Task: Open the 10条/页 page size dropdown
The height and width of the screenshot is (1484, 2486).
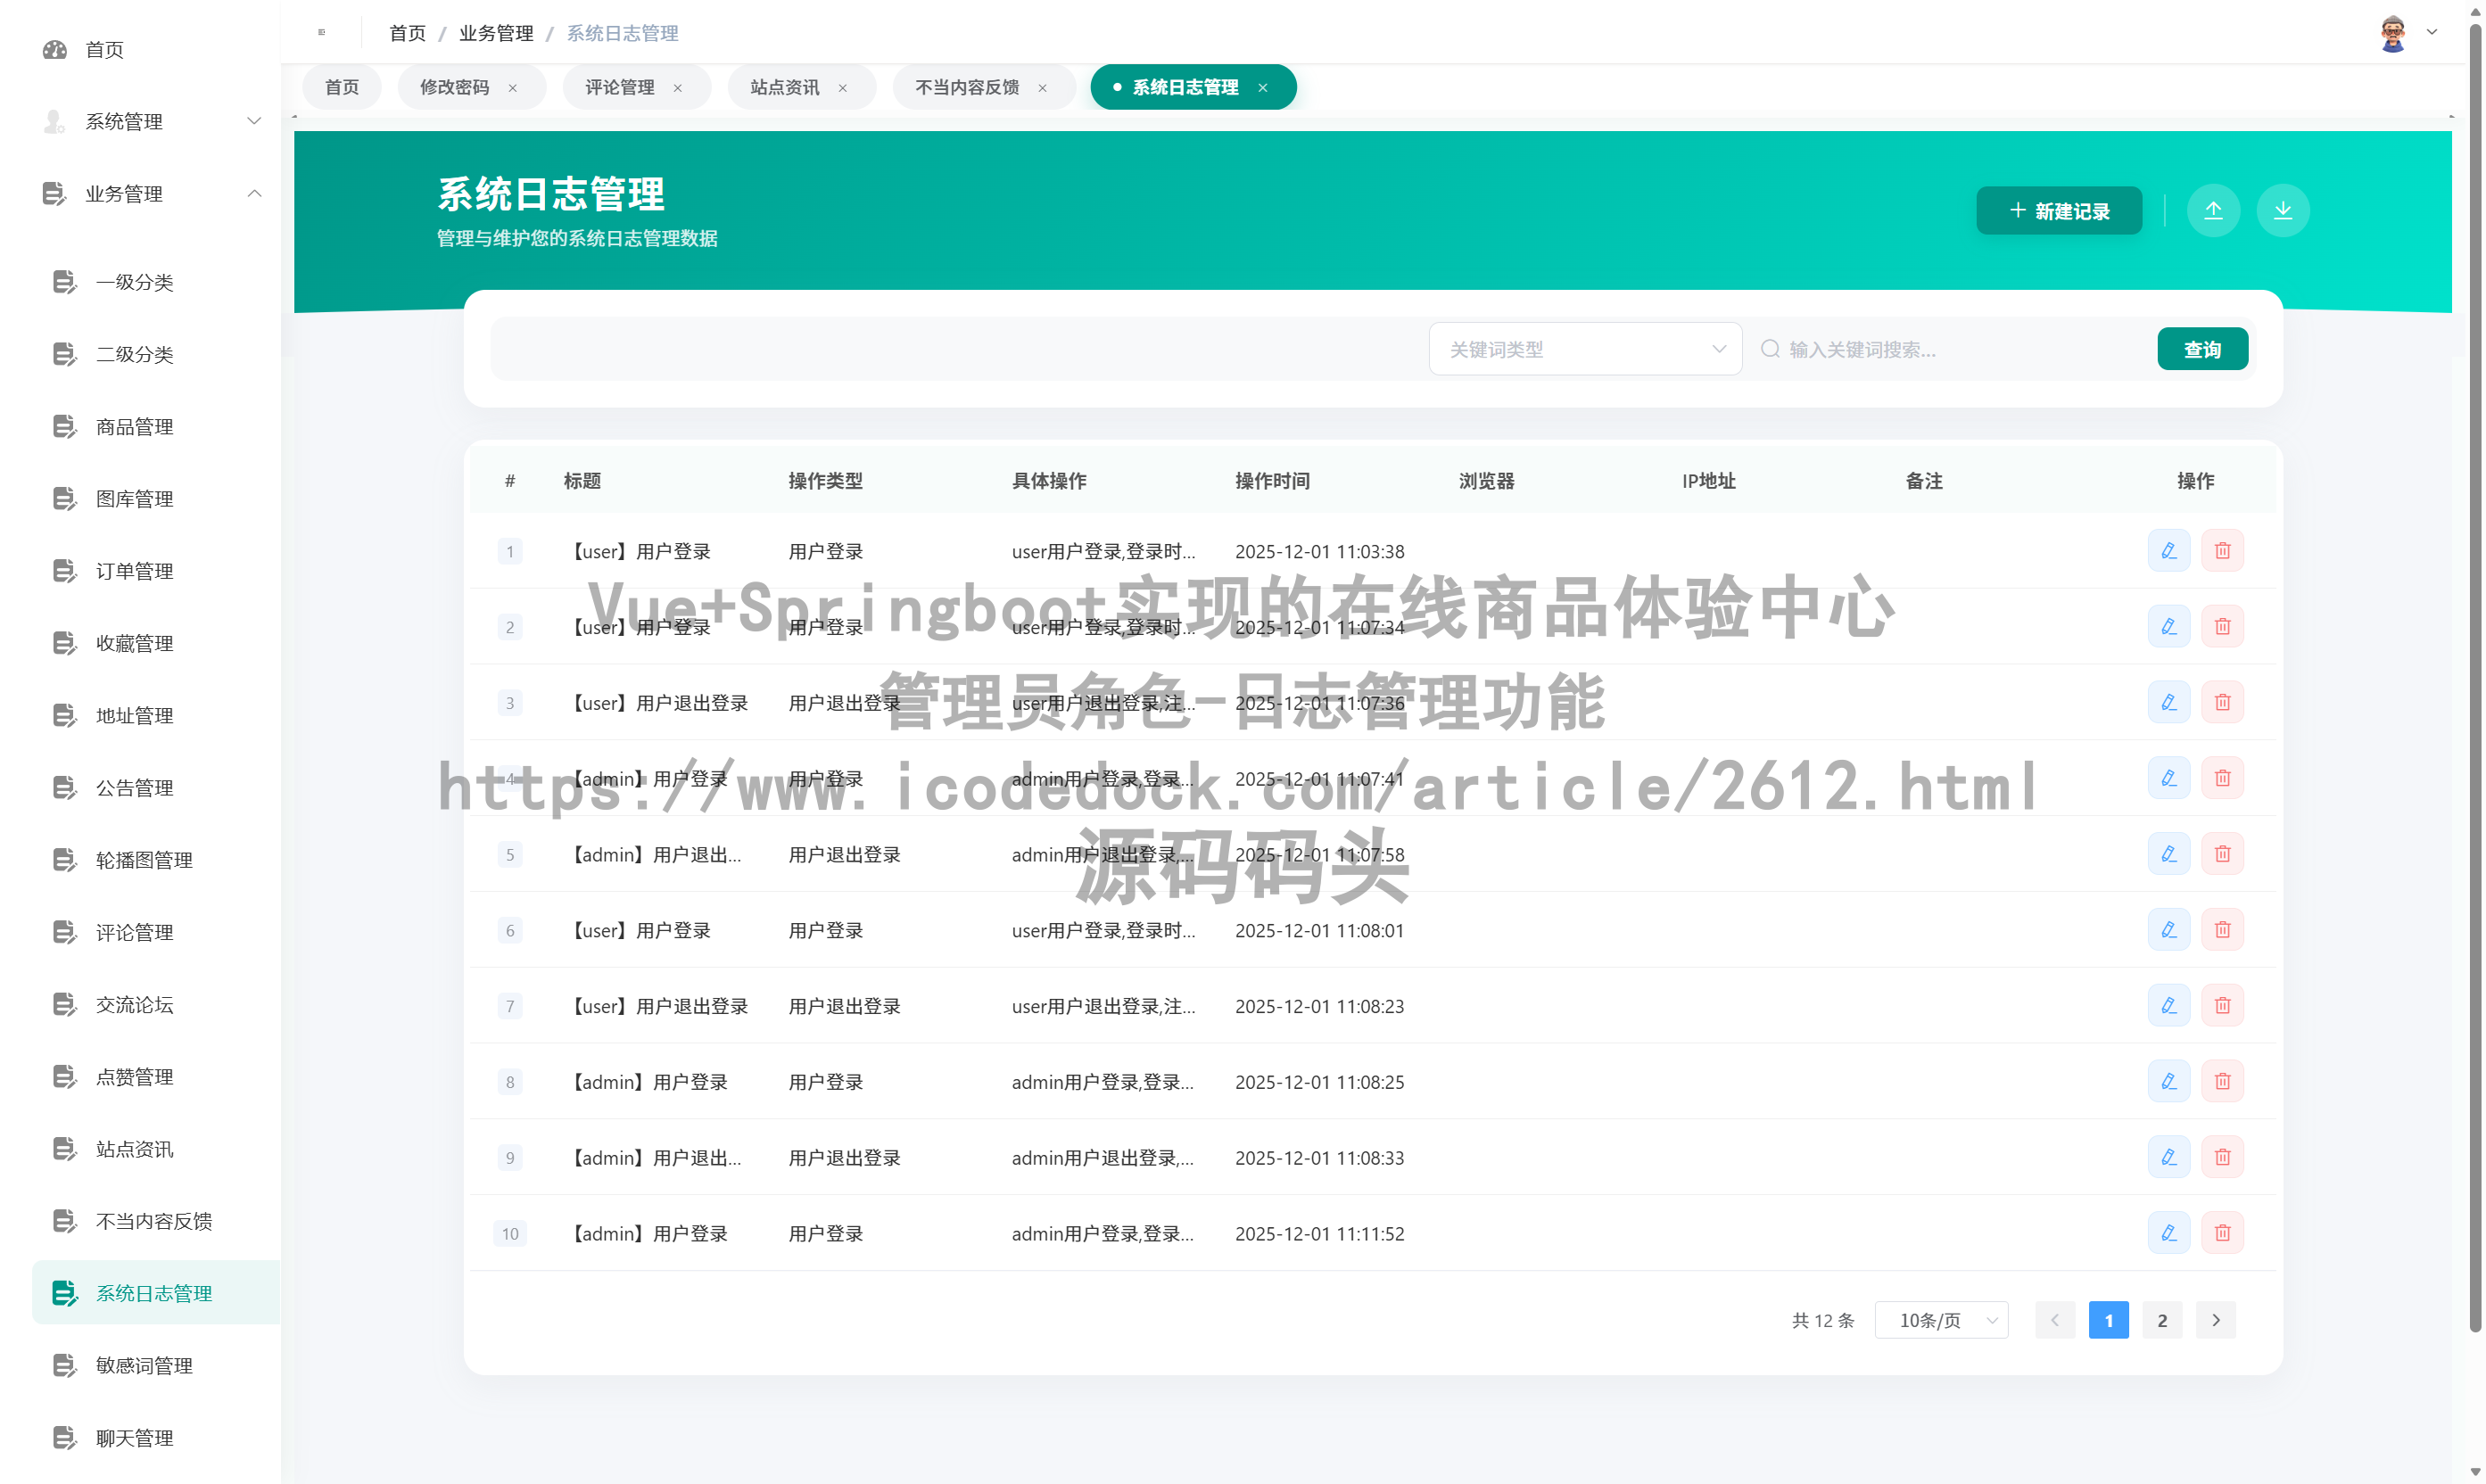Action: click(1941, 1319)
